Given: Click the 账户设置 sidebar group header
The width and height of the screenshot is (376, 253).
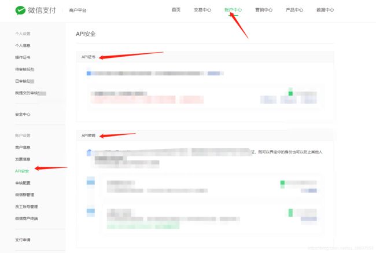Looking at the screenshot, I should tap(23, 135).
